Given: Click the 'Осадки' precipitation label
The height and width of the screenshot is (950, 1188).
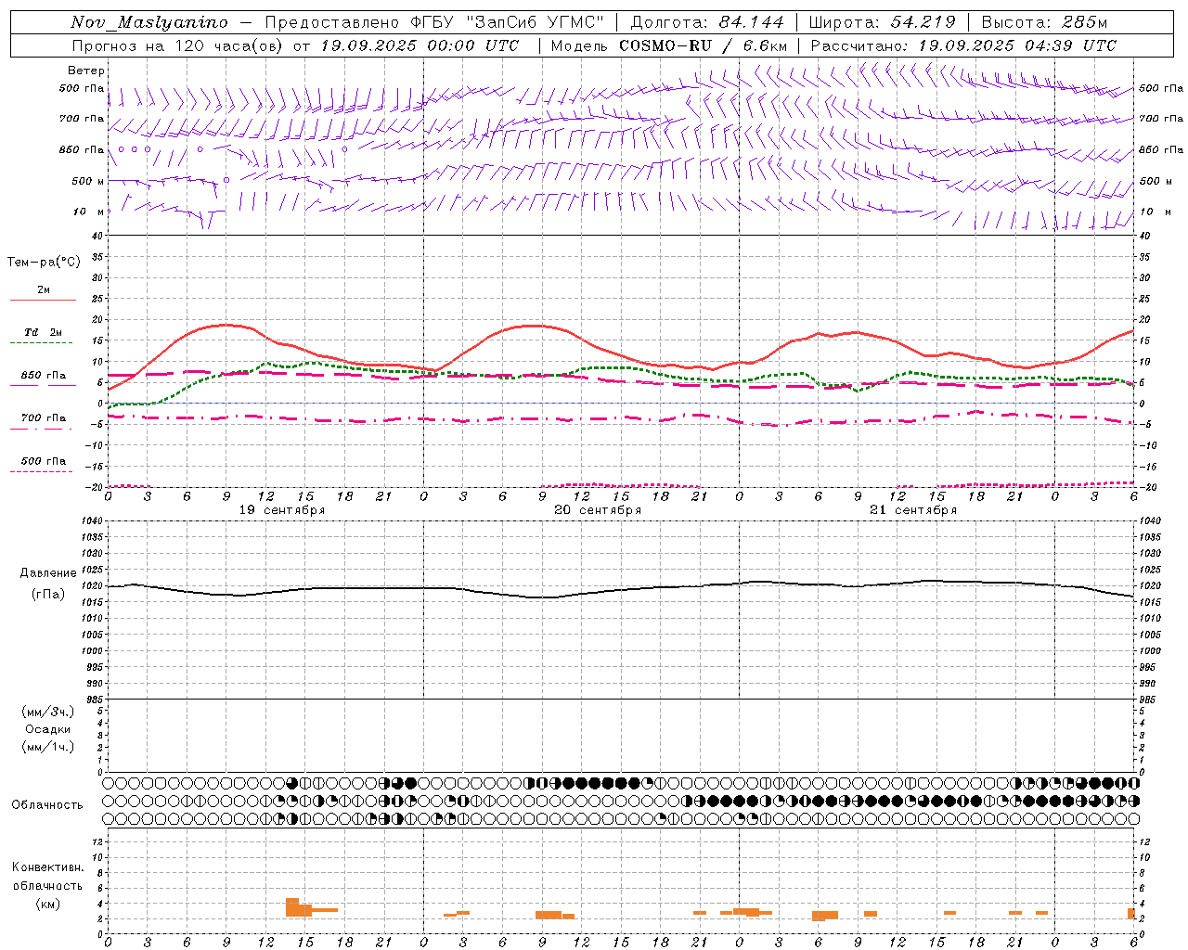Looking at the screenshot, I should 48,729.
